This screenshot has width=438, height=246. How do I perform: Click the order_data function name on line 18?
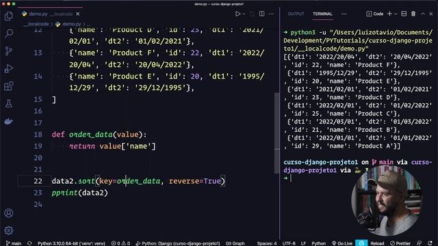[91, 135]
